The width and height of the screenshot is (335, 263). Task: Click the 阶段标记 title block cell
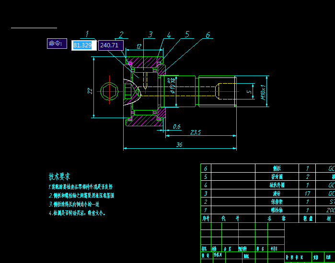(298, 257)
